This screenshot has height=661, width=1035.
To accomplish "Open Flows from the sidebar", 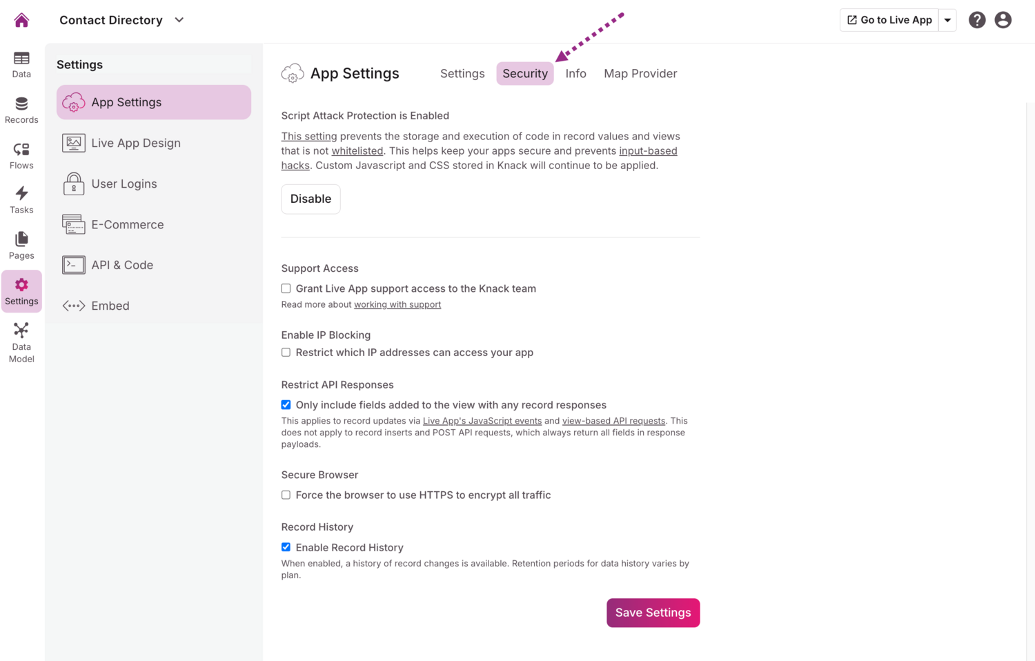I will (x=21, y=155).
